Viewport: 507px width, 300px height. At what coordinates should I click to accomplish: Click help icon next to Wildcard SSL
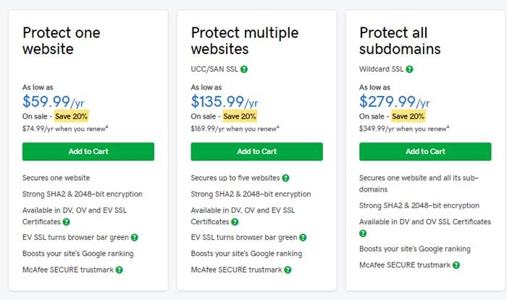(x=409, y=69)
